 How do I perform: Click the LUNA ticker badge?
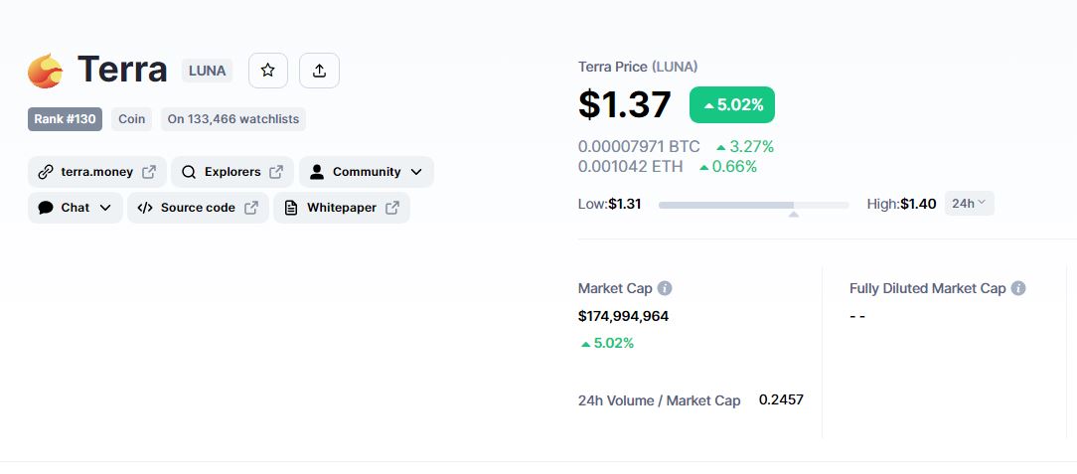pos(207,71)
